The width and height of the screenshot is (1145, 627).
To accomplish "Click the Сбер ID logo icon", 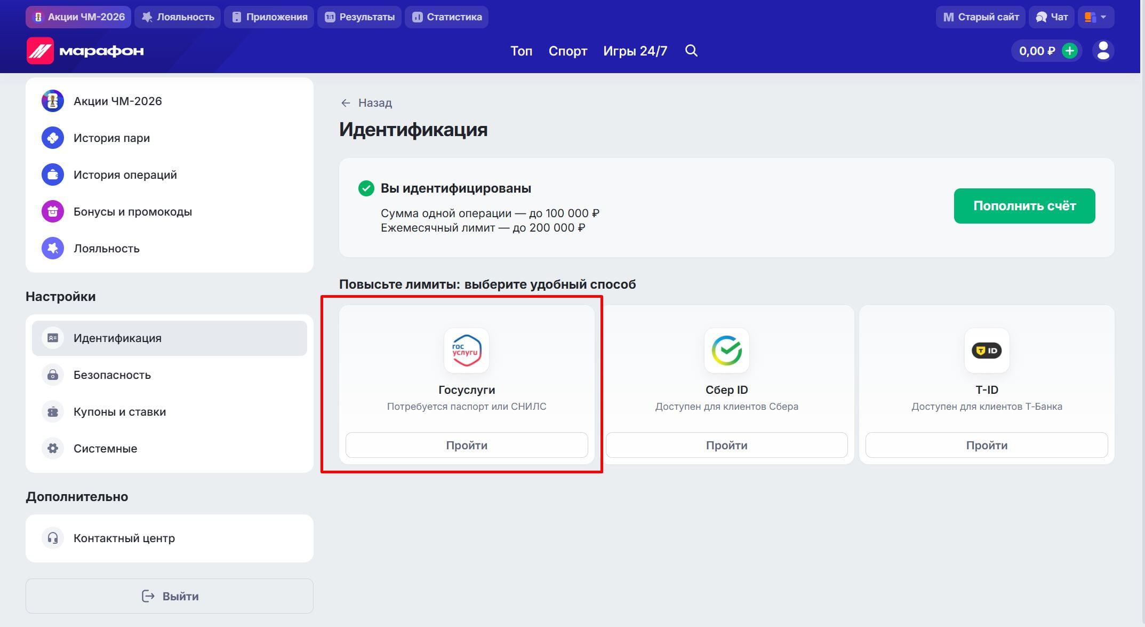I will point(727,351).
